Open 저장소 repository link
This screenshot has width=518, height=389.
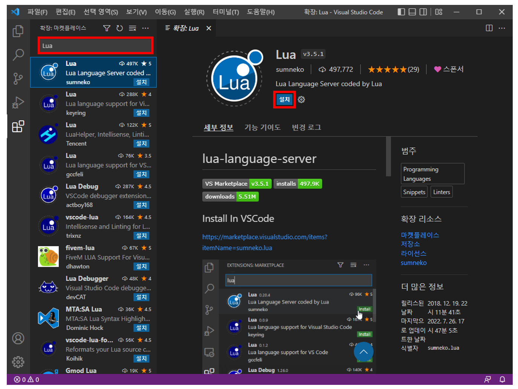(x=410, y=244)
